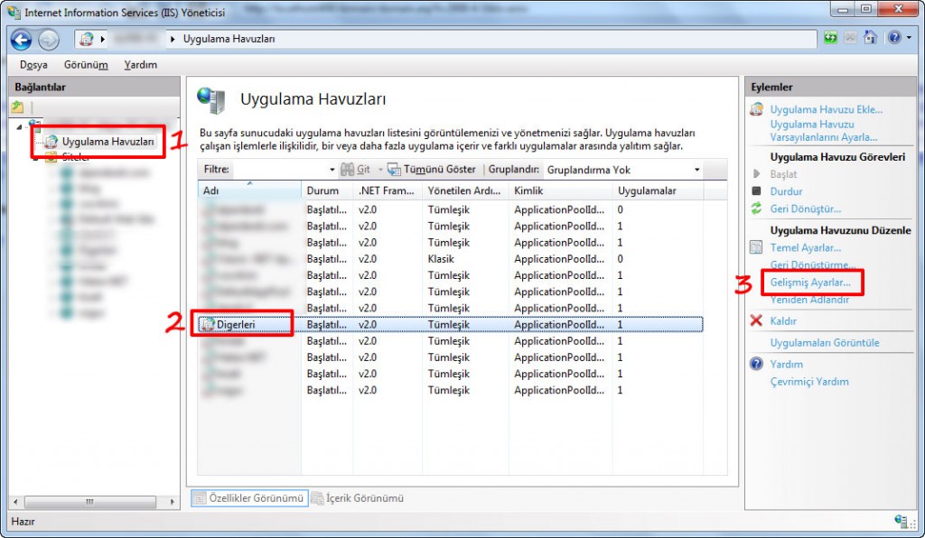Open the small dropdown arrow next to Git
This screenshot has width=925, height=538.
(380, 170)
